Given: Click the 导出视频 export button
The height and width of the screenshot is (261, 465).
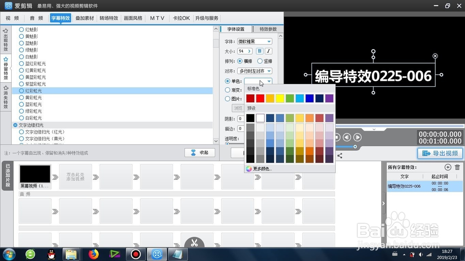Looking at the screenshot, I should (440, 153).
